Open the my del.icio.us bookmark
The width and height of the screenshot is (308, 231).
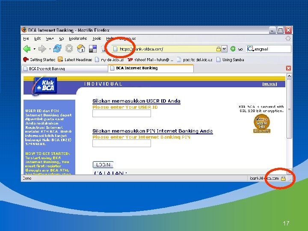tap(110, 59)
